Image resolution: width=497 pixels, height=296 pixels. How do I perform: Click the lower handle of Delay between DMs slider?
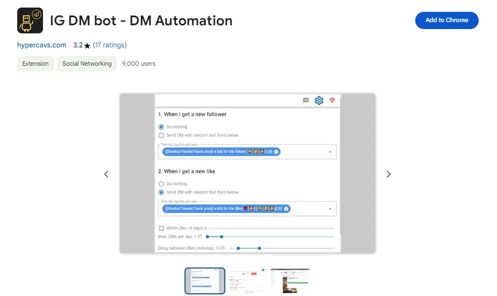pyautogui.click(x=238, y=249)
